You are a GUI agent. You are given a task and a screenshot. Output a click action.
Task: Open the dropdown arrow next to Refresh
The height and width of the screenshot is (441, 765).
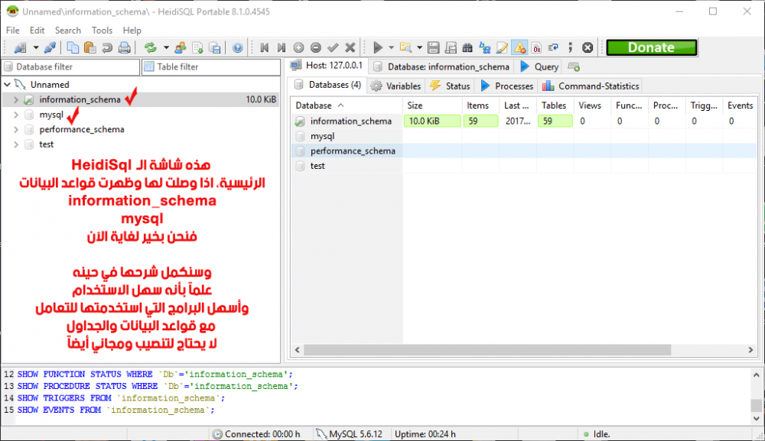pos(166,47)
